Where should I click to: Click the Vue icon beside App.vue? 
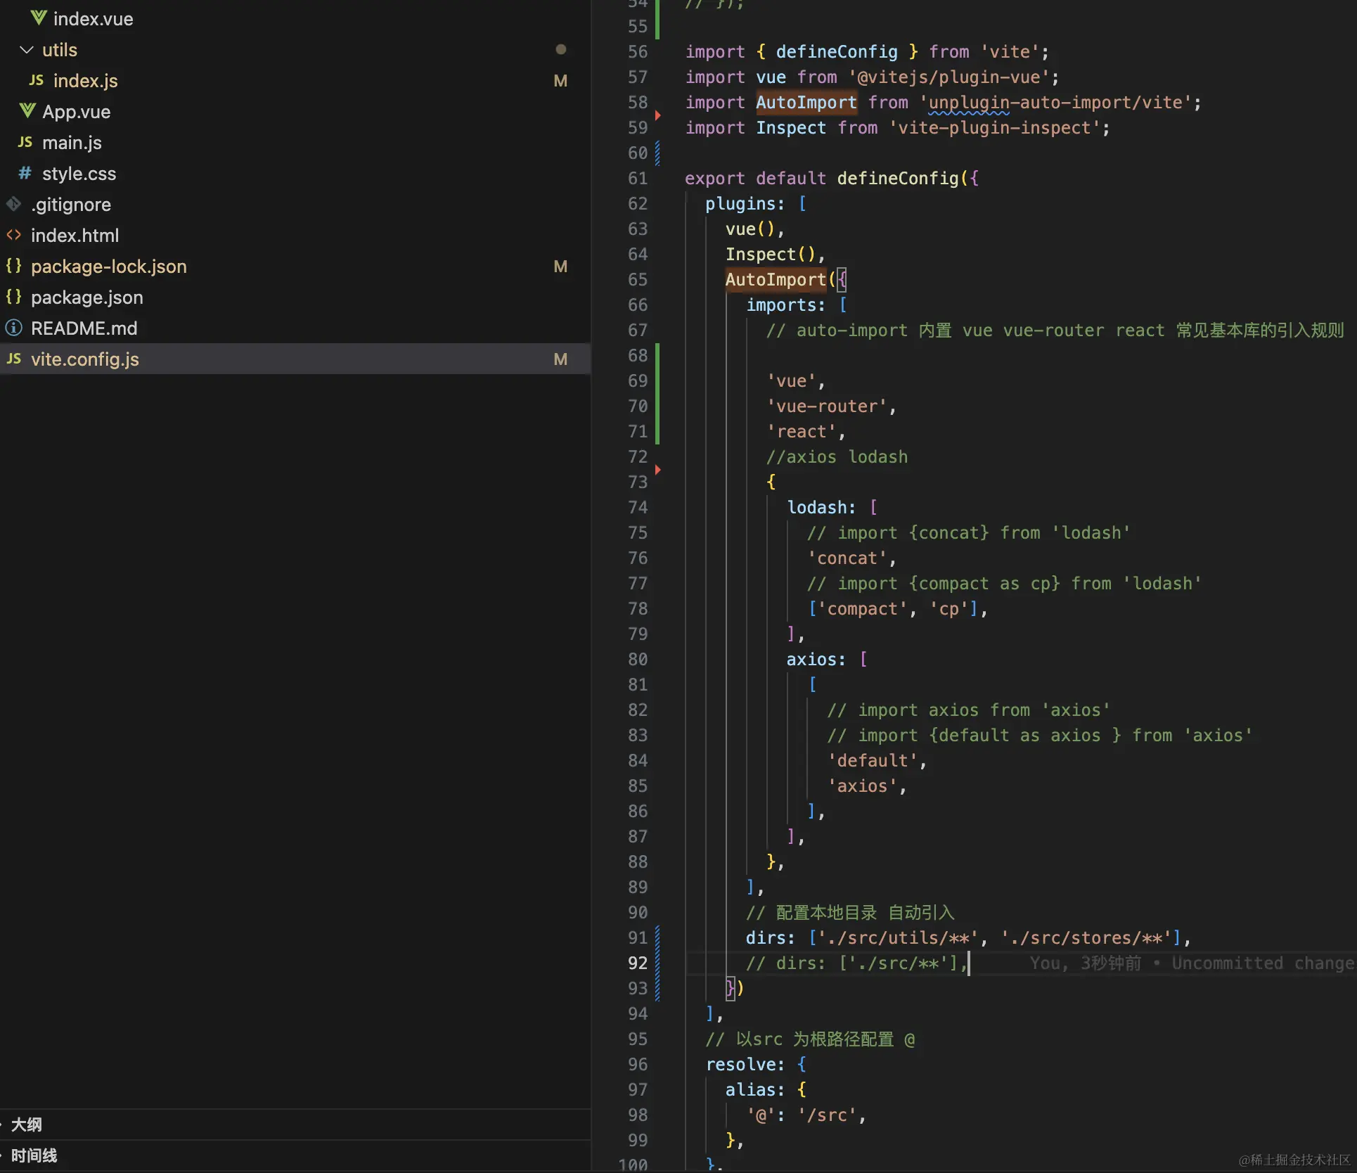coord(27,111)
